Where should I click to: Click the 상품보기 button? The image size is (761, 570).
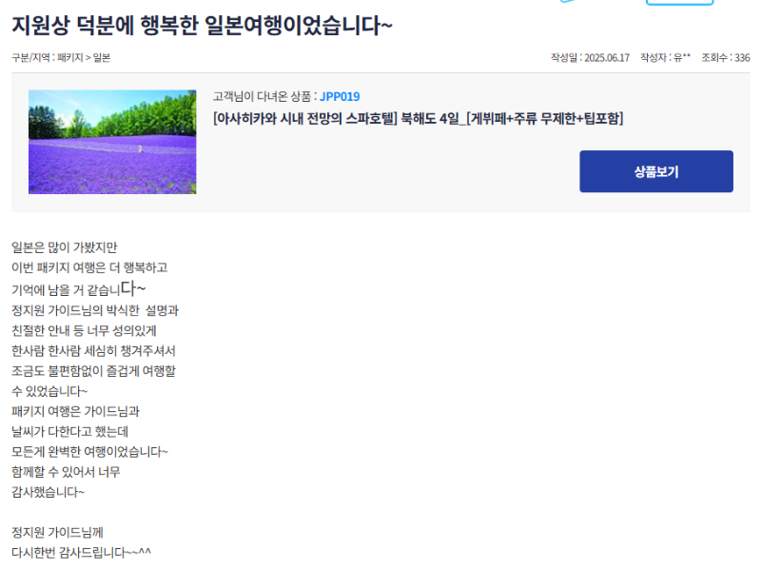click(656, 171)
